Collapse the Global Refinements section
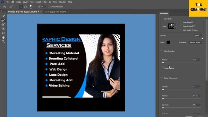The width and height of the screenshot is (208, 117). pos(161,78)
